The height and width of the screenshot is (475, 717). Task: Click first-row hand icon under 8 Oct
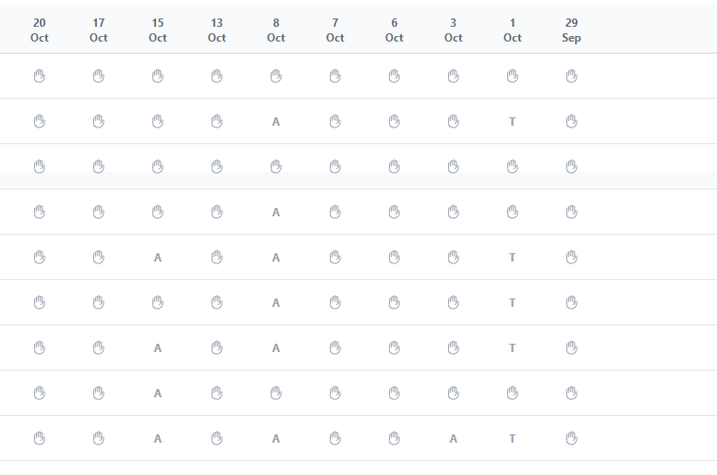[x=275, y=76]
